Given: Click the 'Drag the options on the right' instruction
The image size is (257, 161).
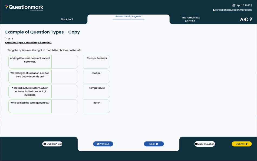Looking at the screenshot, I should pyautogui.click(x=44, y=50).
